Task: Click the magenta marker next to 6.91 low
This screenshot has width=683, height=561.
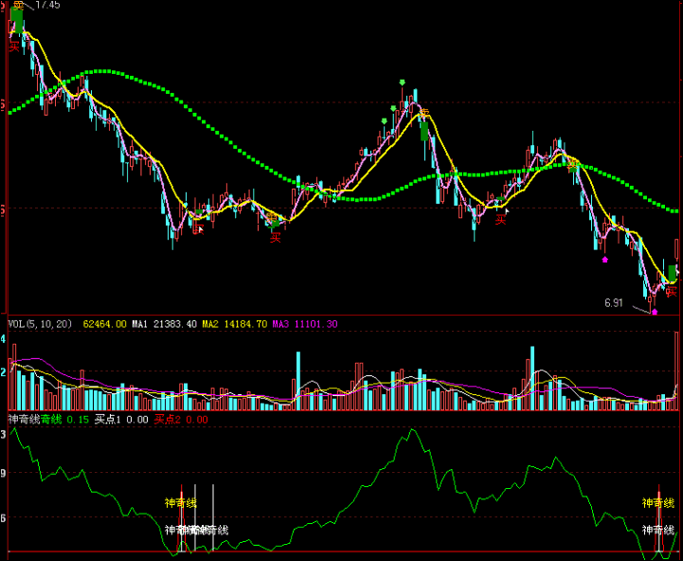Action: tap(653, 310)
